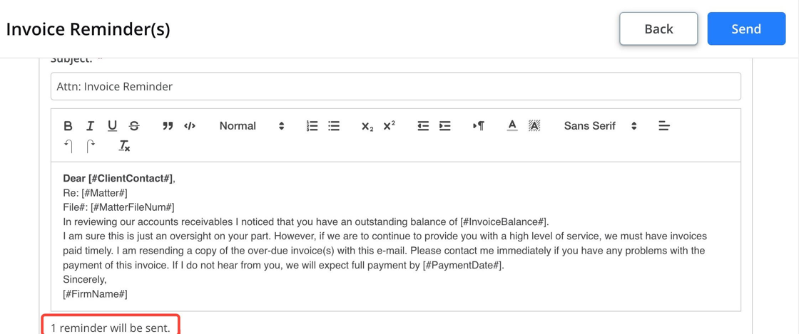Open the text alignment dropdown
Screen dimensions: 799x334
[664, 126]
